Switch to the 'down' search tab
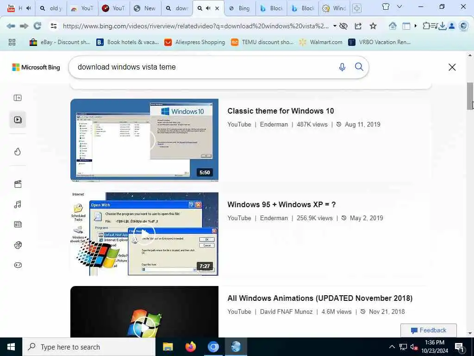Viewport: 474px width, 356px height. coord(177,8)
